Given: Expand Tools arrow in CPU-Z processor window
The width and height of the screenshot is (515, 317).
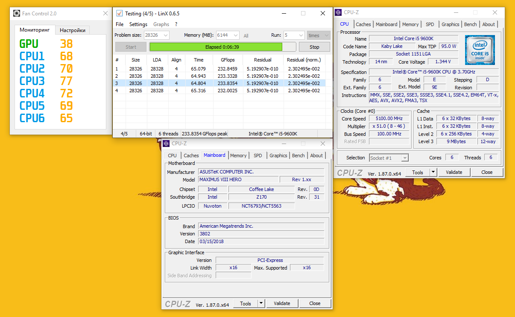Looking at the screenshot, I should 433,172.
